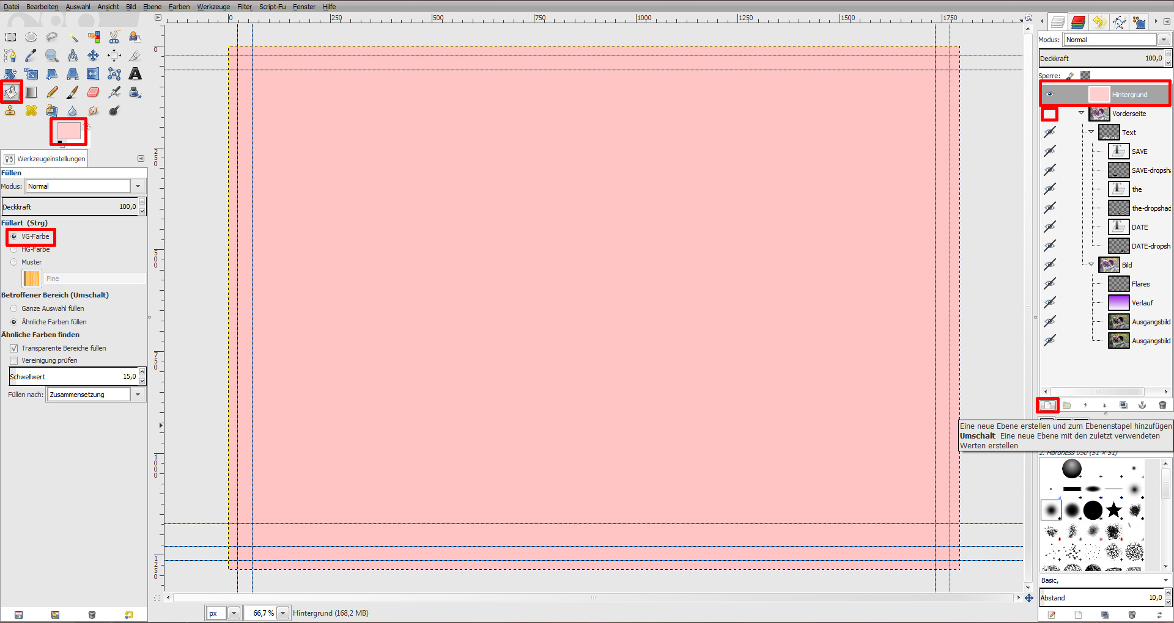This screenshot has height=623, width=1174.
Task: Select the Text tool
Action: tap(135, 73)
